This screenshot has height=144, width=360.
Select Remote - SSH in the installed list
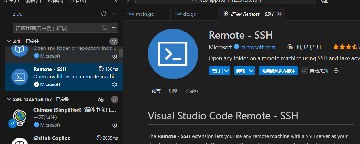point(64,77)
